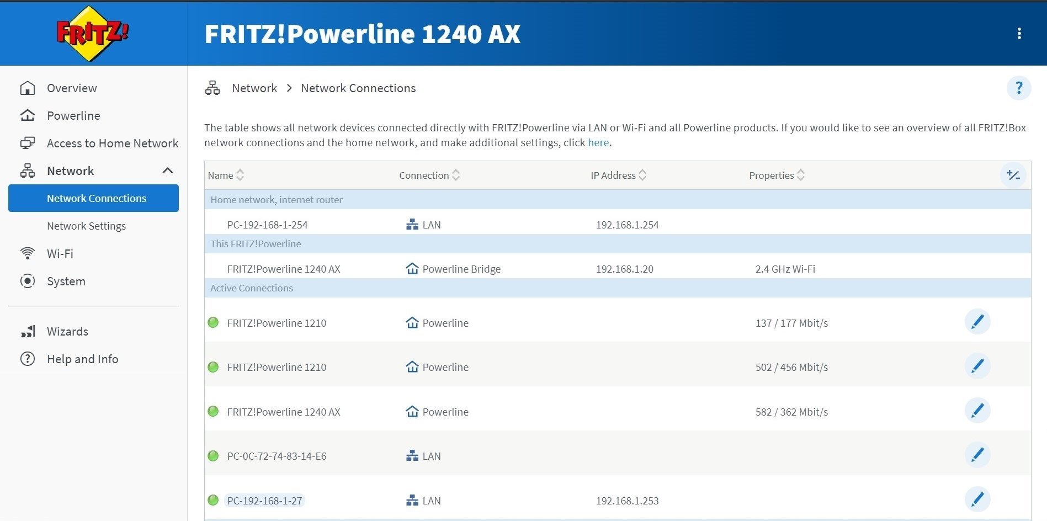Click the 582 / 362 Mbit/s value
Image resolution: width=1047 pixels, height=521 pixels.
(792, 412)
